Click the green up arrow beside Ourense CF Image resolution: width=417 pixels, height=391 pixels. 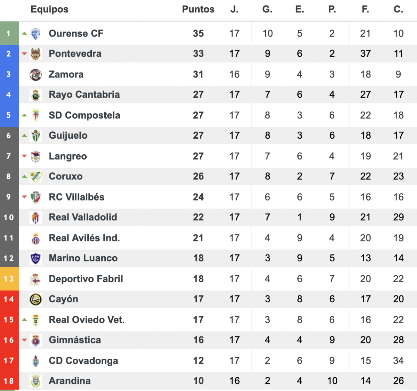24,33
